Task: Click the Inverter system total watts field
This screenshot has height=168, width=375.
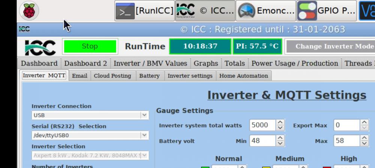Action: (x=262, y=125)
